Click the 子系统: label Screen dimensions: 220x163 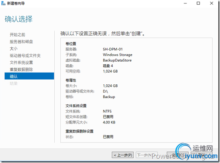tap(71, 55)
